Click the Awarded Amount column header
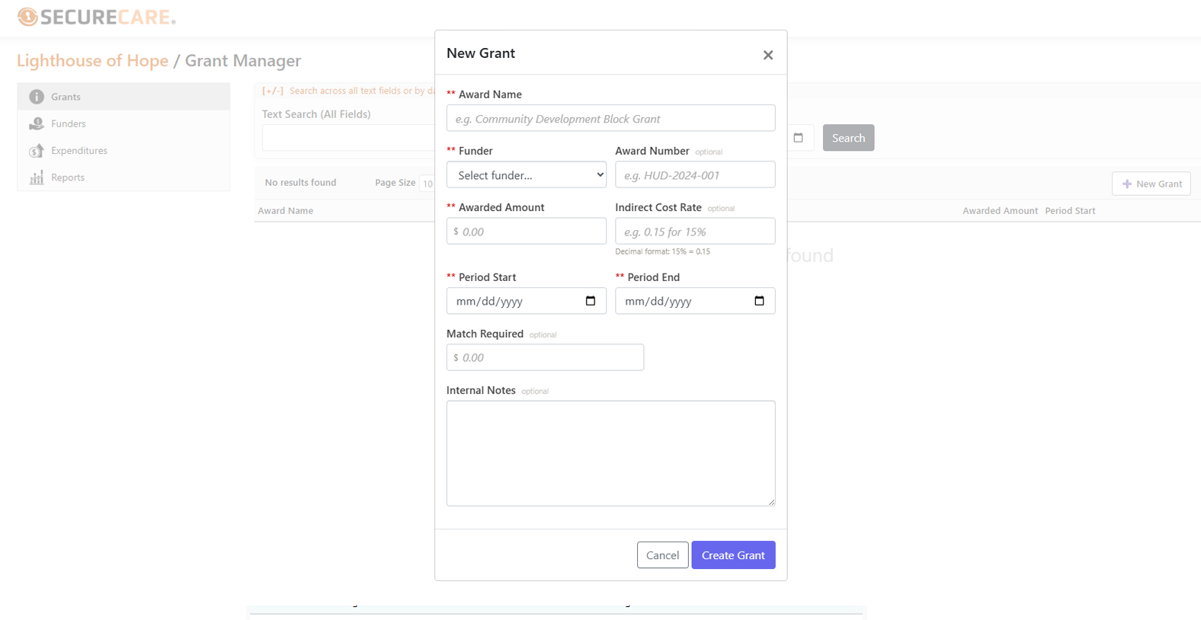The width and height of the screenshot is (1201, 620). click(1000, 210)
